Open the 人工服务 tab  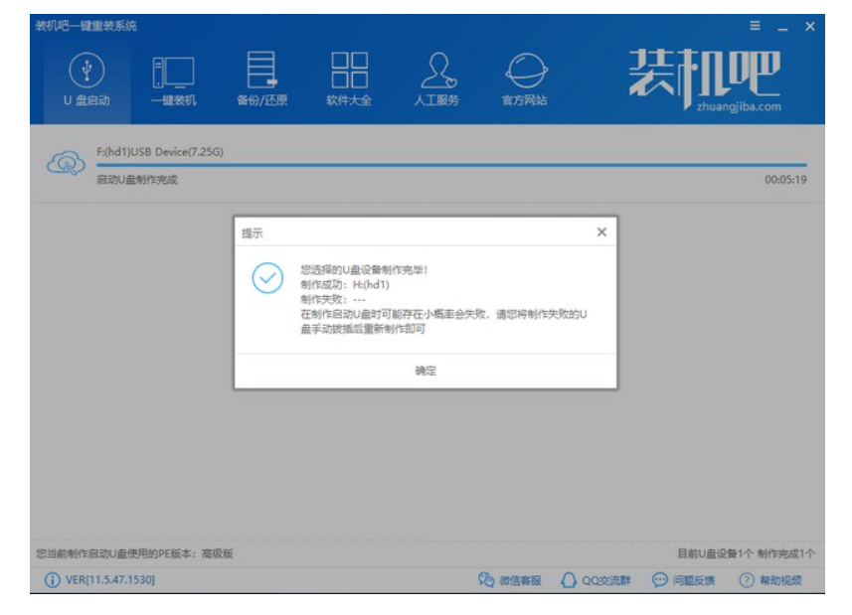click(x=436, y=79)
